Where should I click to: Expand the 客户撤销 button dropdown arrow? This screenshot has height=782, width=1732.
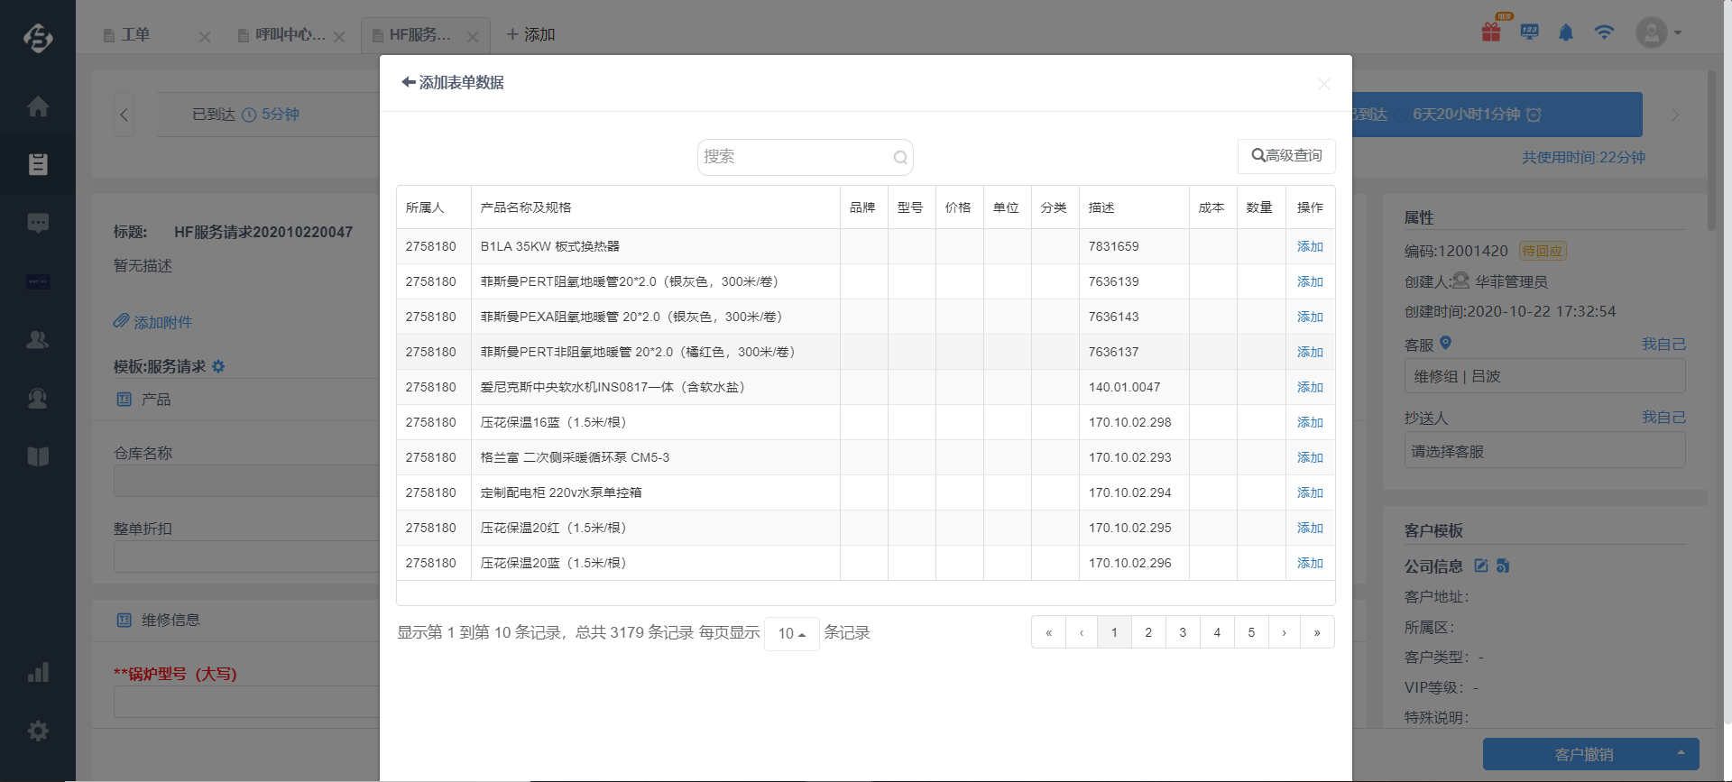[x=1681, y=753]
